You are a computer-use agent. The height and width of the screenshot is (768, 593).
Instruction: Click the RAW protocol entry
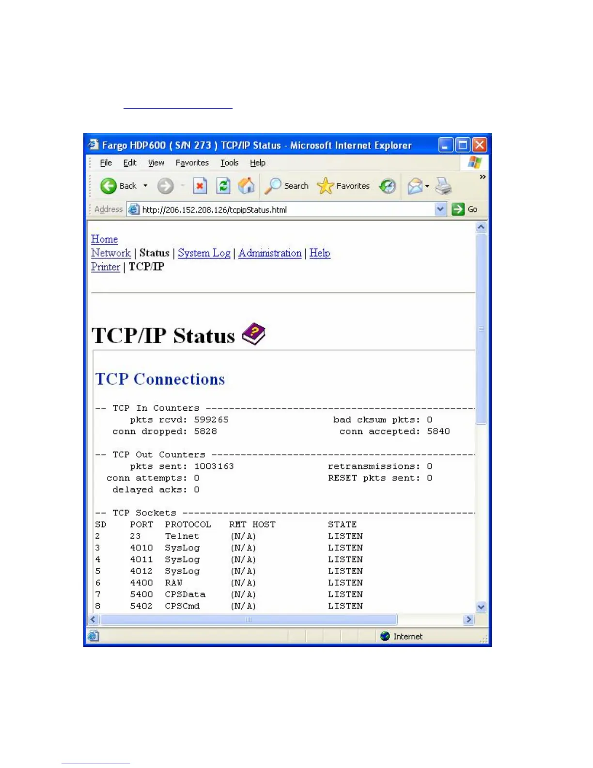[x=173, y=583]
